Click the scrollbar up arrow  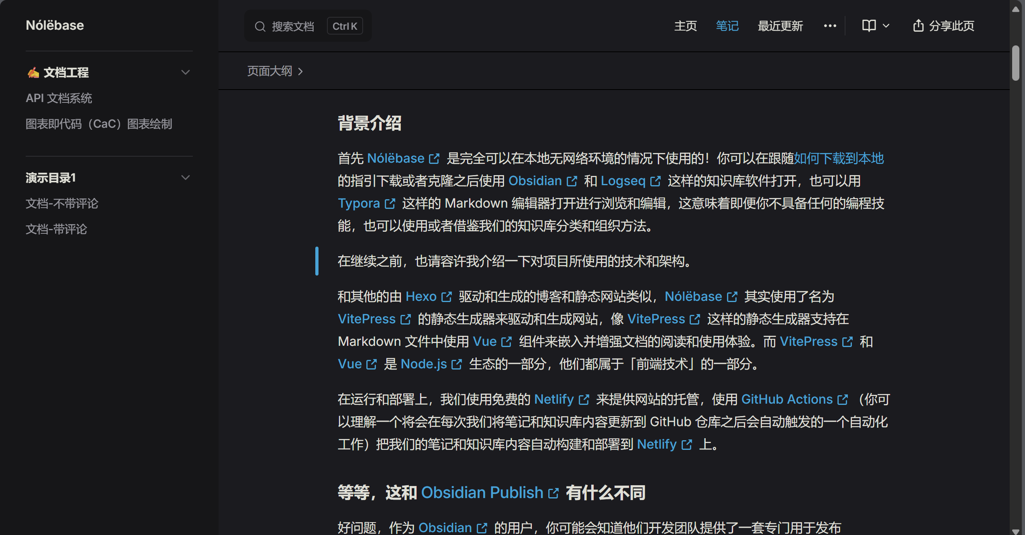(x=1016, y=10)
